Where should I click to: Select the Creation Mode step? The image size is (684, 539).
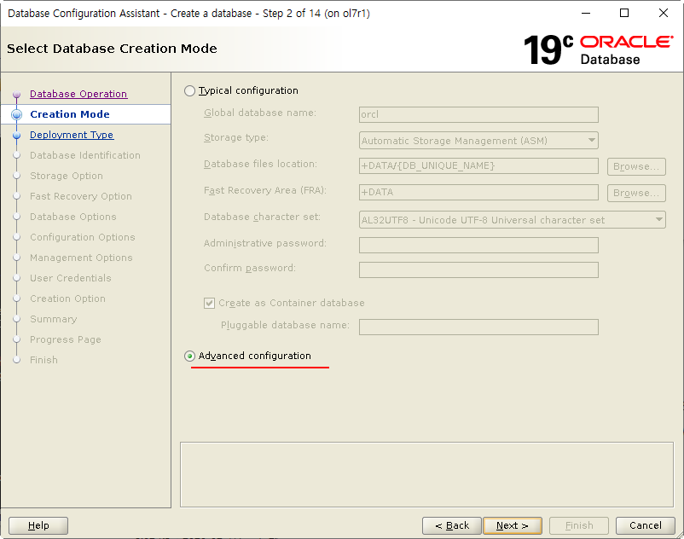point(69,114)
